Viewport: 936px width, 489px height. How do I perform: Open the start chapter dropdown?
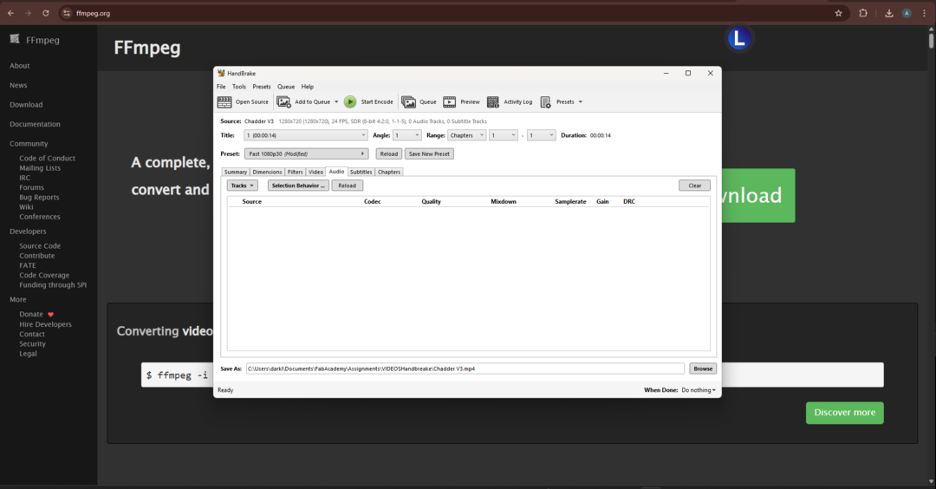(x=504, y=135)
